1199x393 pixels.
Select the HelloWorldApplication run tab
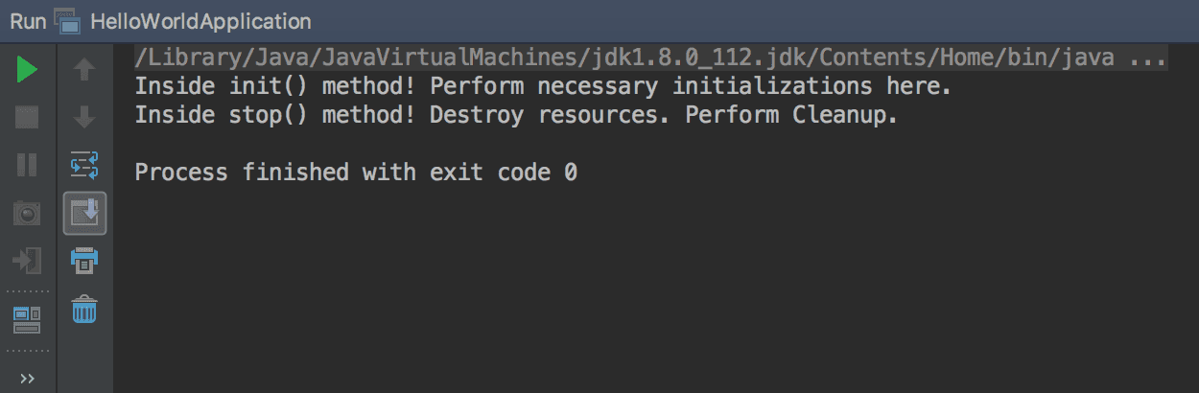[x=200, y=21]
